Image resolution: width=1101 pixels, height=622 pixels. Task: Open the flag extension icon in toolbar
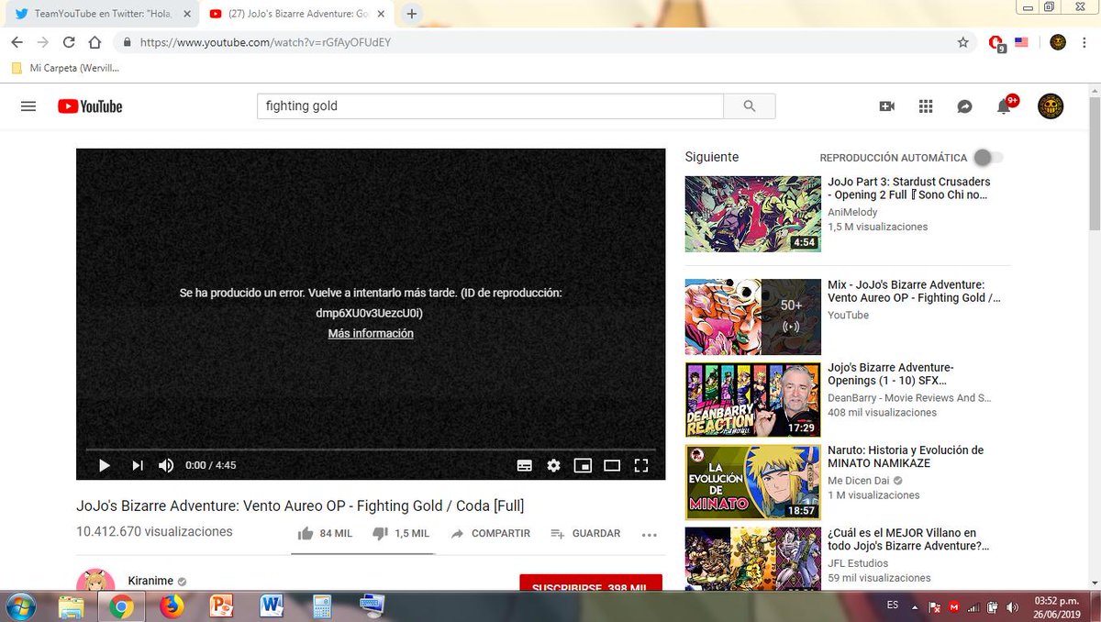1021,42
